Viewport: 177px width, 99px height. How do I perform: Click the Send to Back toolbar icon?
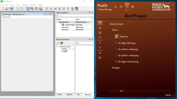click(17, 9)
